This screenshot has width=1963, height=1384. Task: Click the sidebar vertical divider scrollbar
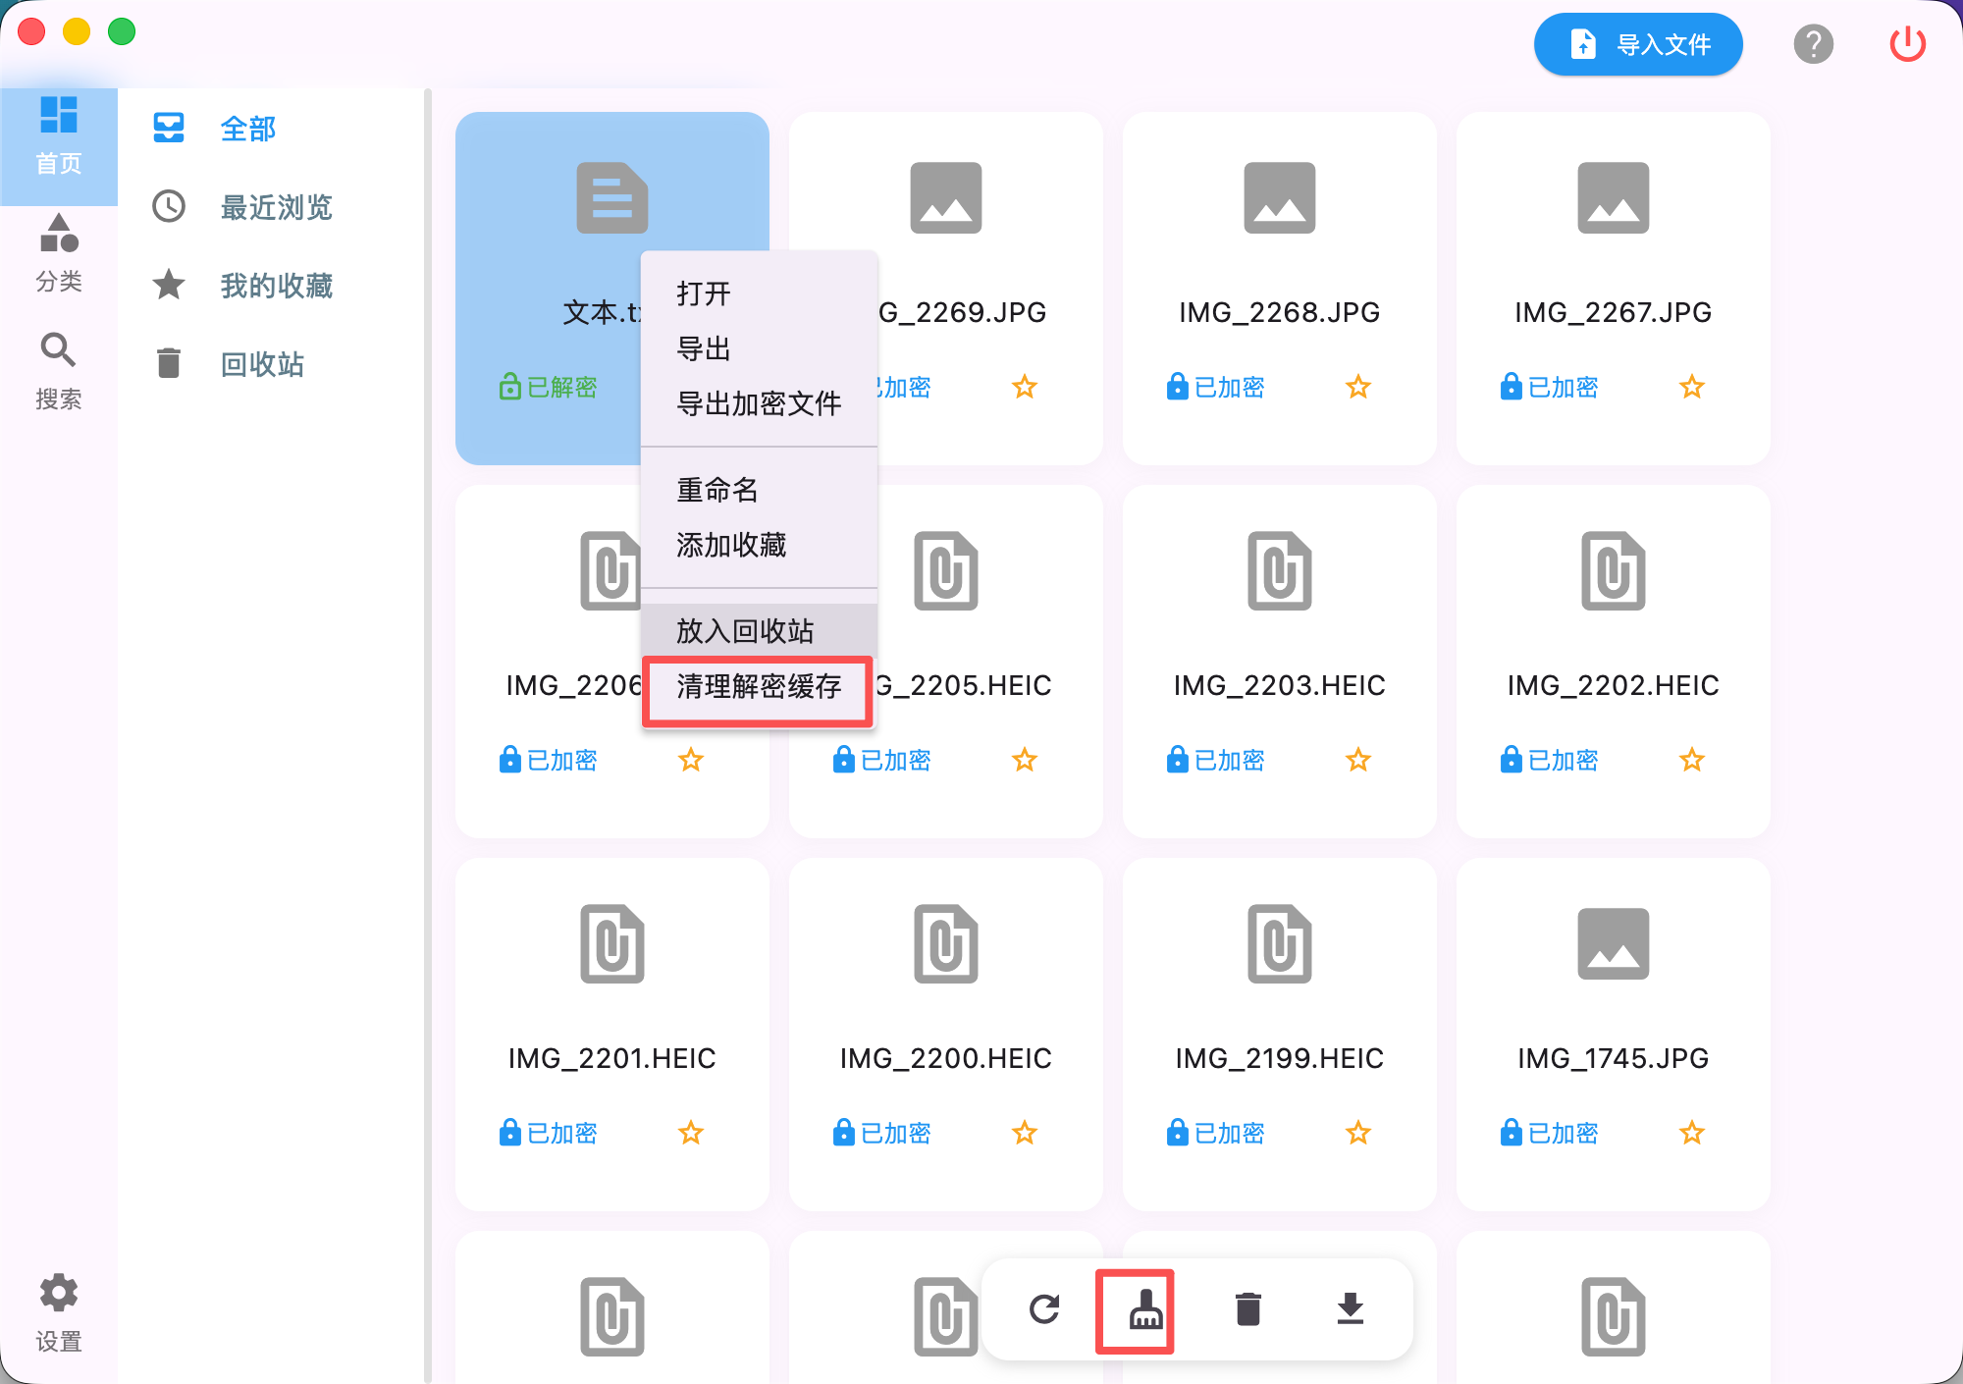coord(428,734)
